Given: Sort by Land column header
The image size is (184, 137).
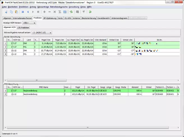Looking at the screenshot, I should 29,40.
